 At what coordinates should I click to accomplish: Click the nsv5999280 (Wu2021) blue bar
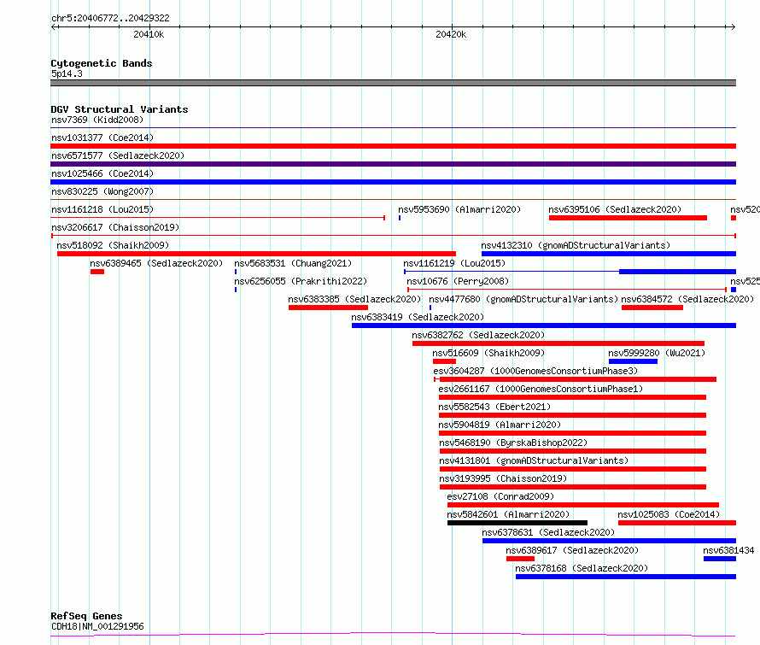click(x=633, y=361)
